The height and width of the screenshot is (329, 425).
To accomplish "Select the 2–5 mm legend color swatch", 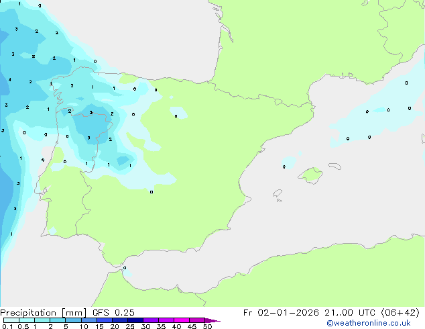I will pos(58,320).
